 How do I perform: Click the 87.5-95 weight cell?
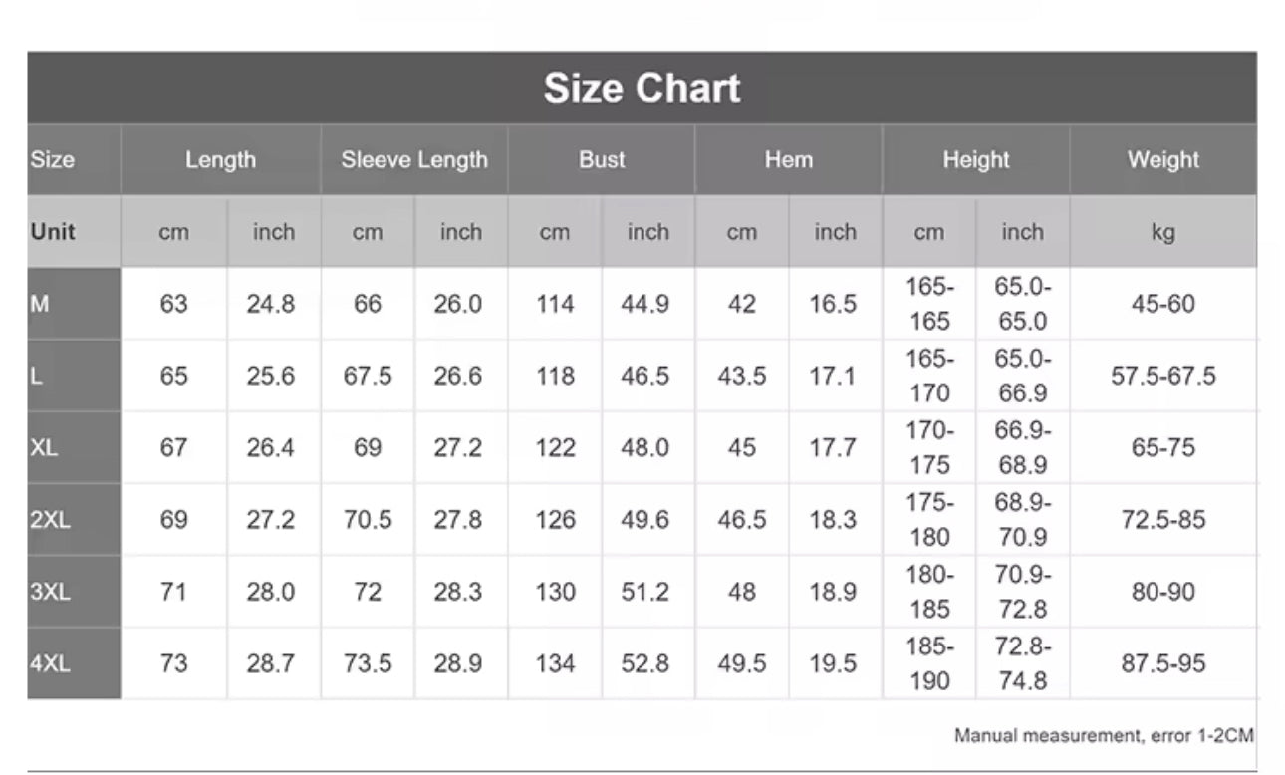coord(1162,662)
